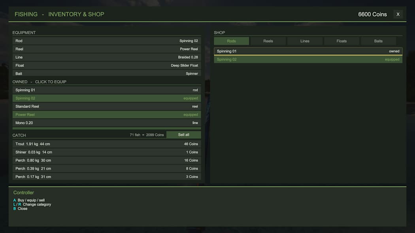415x233 pixels.
Task: Click the Rod equipment slot row
Action: (107, 41)
